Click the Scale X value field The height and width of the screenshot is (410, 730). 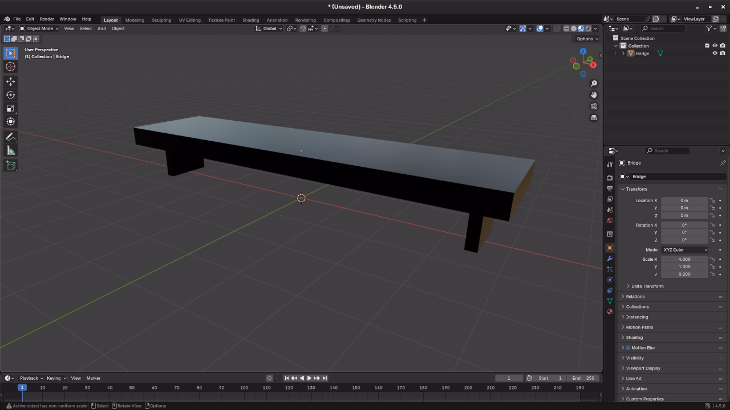tap(684, 260)
